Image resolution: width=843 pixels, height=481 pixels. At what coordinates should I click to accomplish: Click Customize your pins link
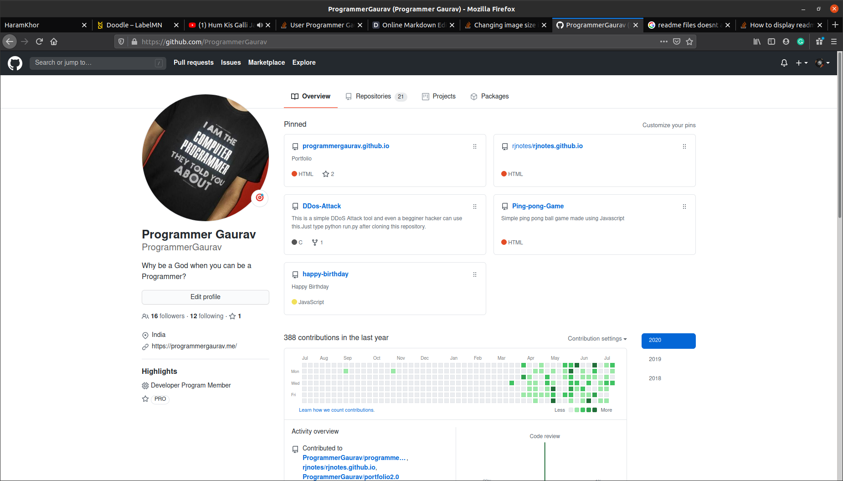tap(669, 125)
